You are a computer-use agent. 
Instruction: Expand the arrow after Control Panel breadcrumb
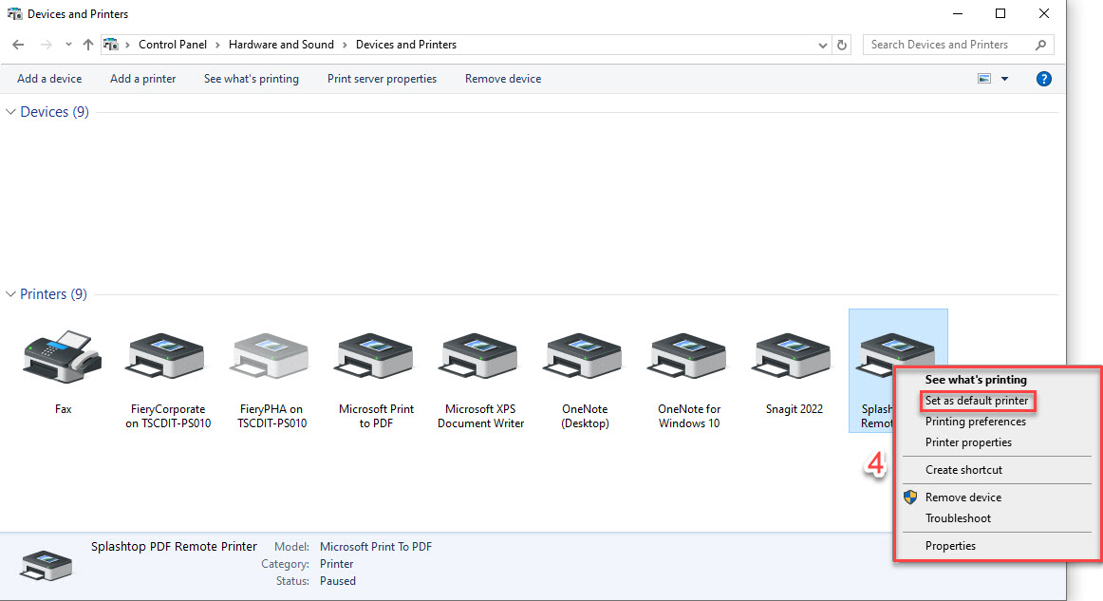click(217, 45)
